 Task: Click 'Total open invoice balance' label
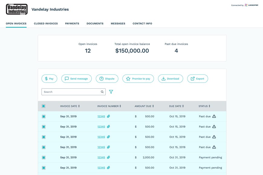(x=132, y=44)
